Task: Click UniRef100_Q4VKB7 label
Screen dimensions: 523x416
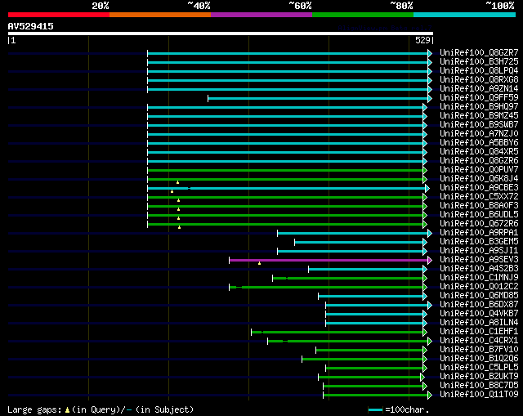Action: [x=479, y=314]
